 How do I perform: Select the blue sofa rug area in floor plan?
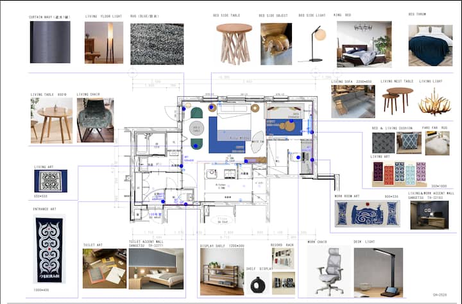[x=284, y=127]
